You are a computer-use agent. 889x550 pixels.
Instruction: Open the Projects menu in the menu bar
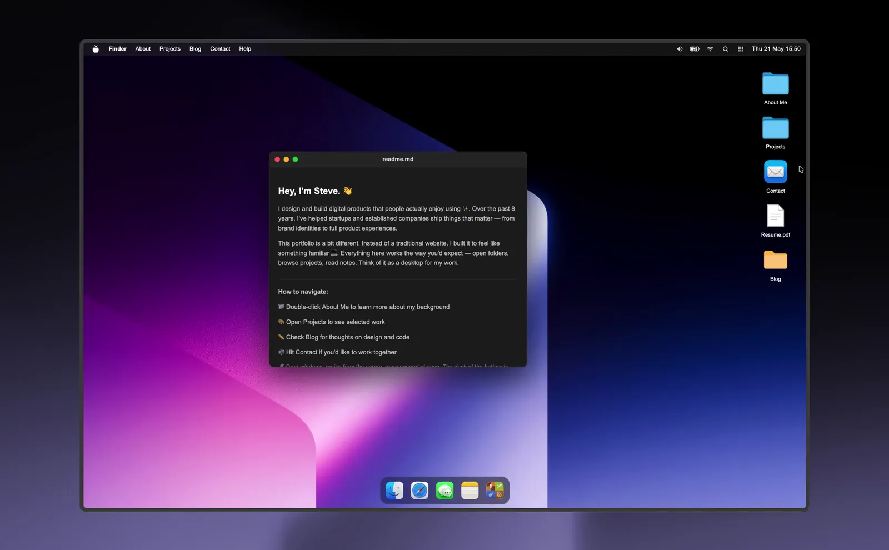170,49
